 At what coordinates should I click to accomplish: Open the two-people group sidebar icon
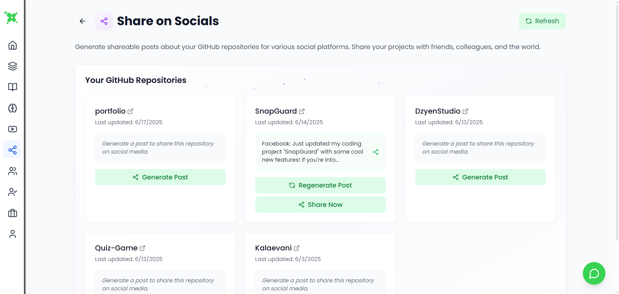(12, 171)
